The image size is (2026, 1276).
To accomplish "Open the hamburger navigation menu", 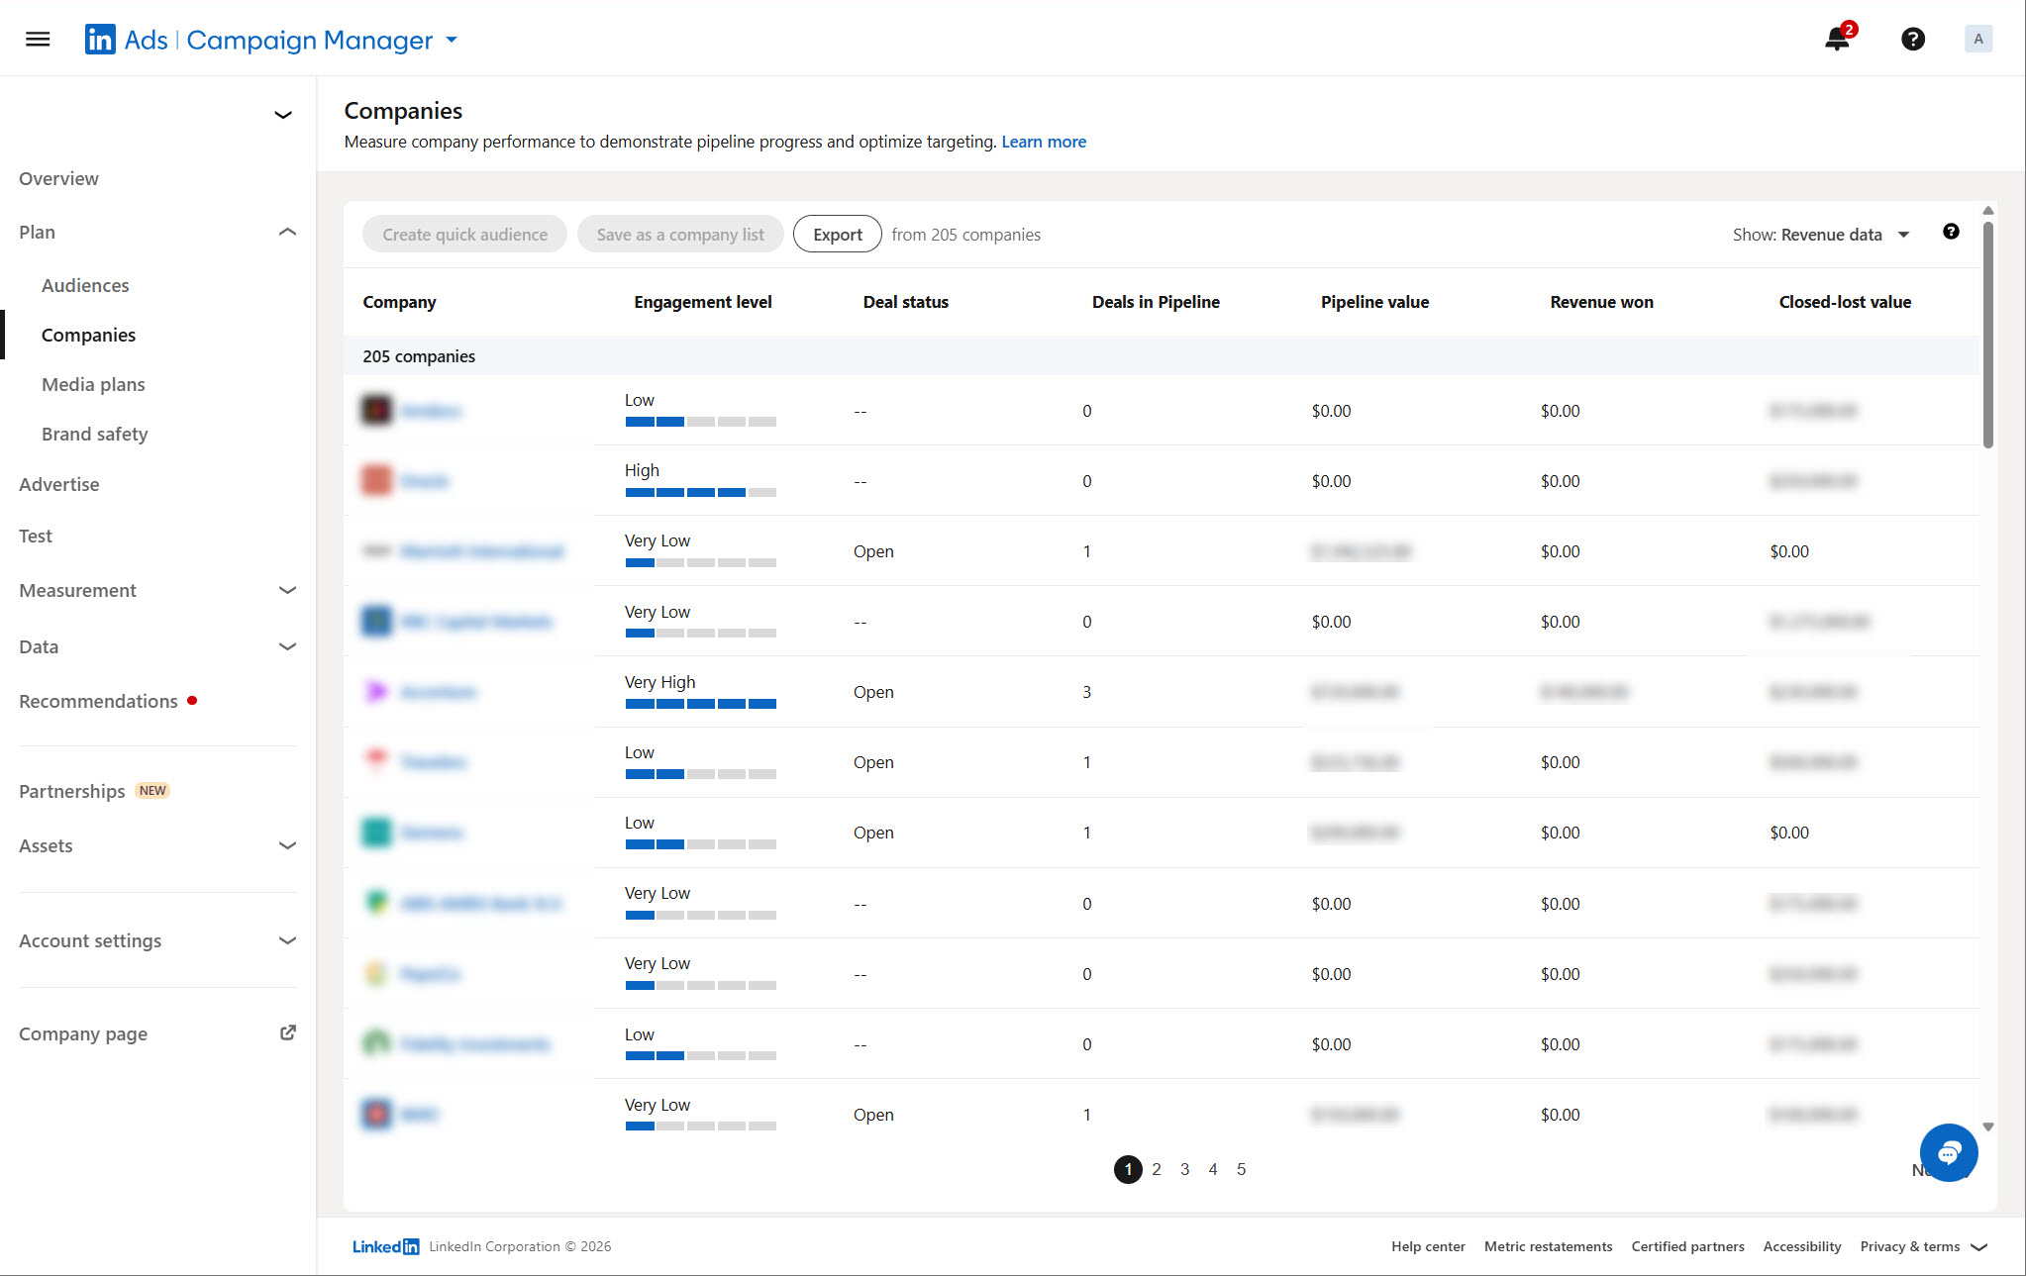I will click(x=38, y=40).
